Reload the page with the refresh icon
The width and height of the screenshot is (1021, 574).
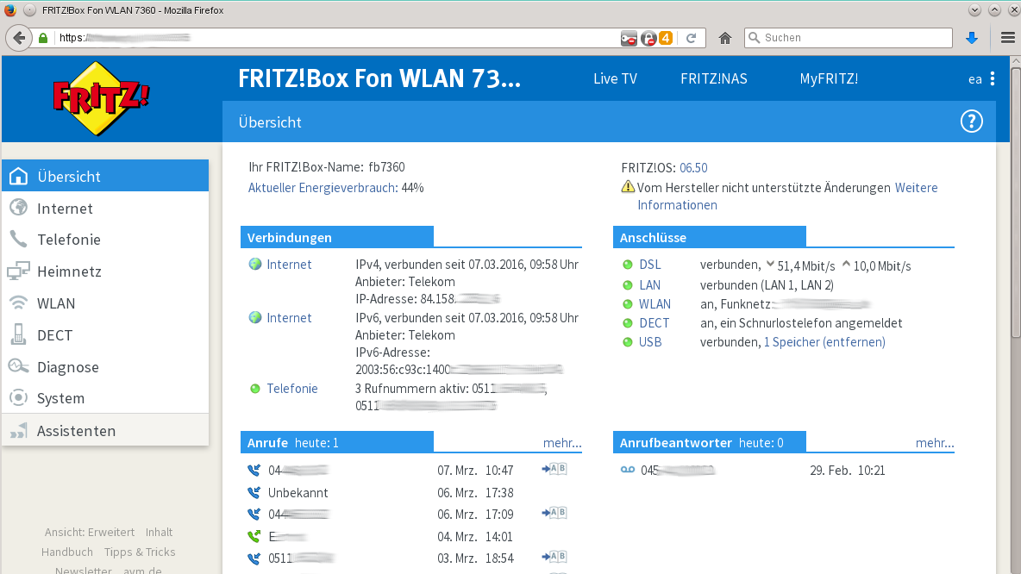point(691,38)
